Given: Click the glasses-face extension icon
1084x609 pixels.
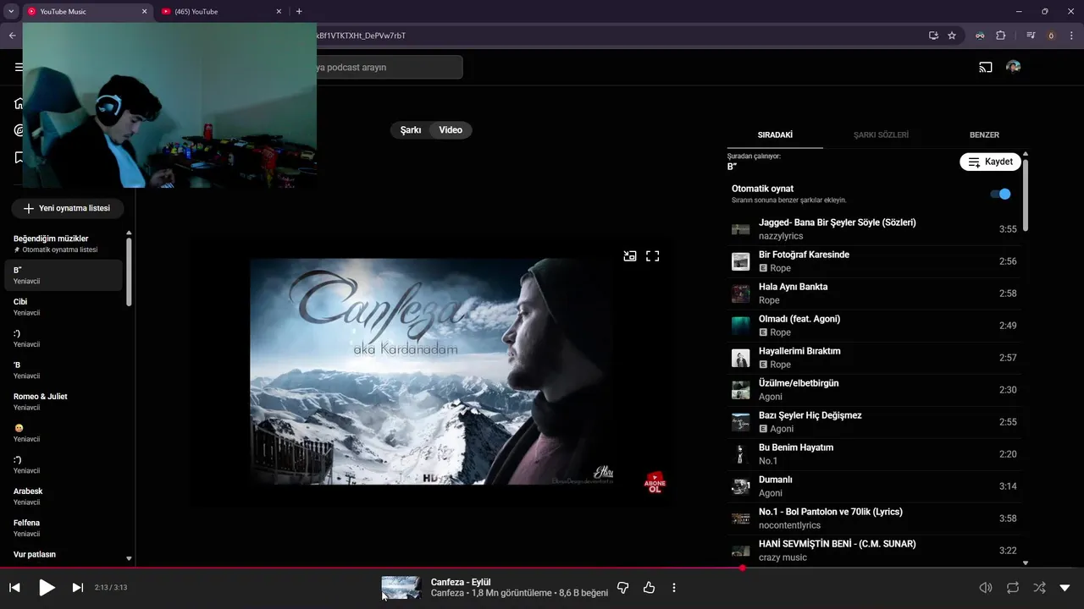Looking at the screenshot, I should pos(980,36).
